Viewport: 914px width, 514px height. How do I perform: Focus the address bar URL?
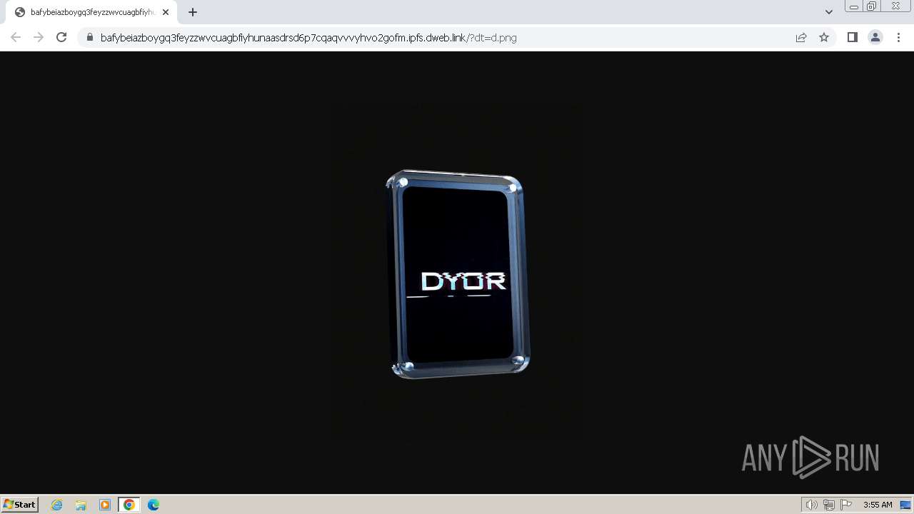[308, 37]
